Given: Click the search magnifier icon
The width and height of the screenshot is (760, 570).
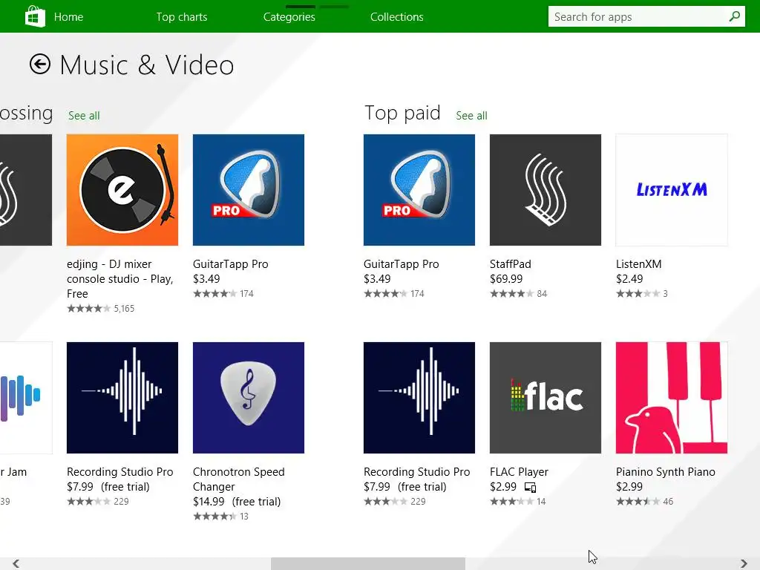Looking at the screenshot, I should tap(734, 16).
